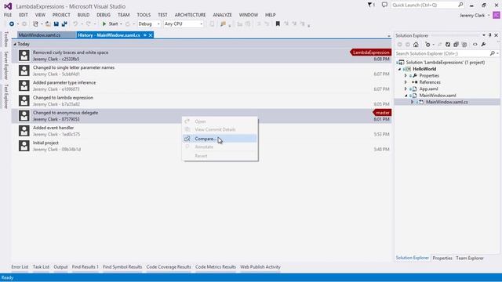Collapse the MainWindow.xaml node arrow

[x=406, y=96]
